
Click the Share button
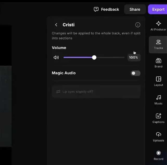tap(135, 9)
